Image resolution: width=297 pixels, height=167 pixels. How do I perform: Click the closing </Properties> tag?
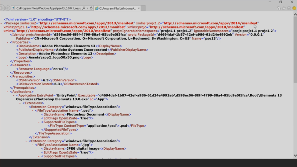click(x=21, y=61)
